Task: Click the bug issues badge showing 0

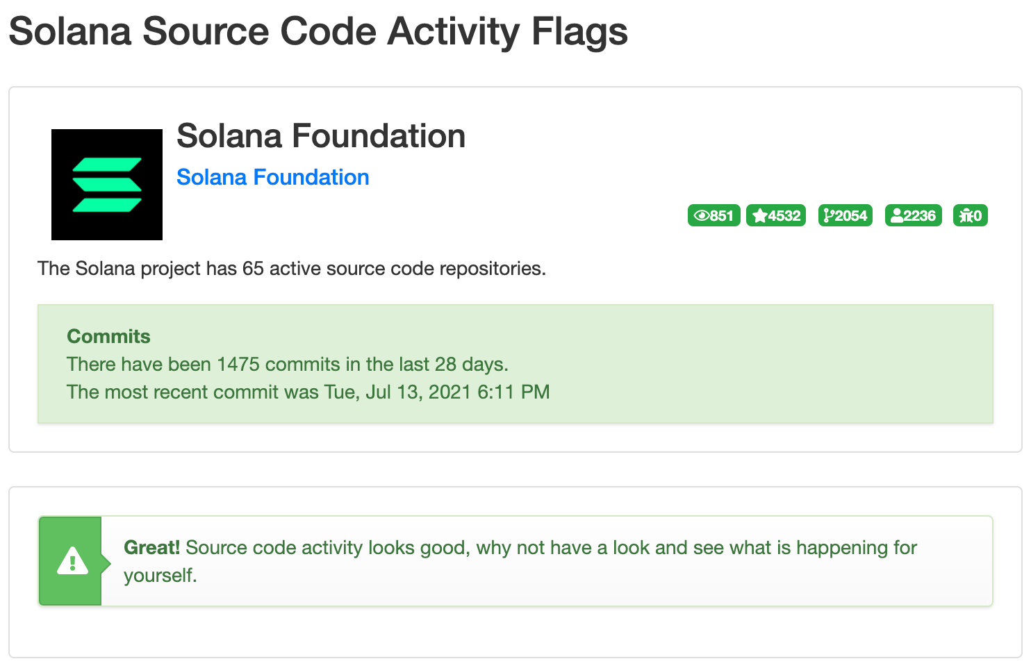Action: click(970, 215)
